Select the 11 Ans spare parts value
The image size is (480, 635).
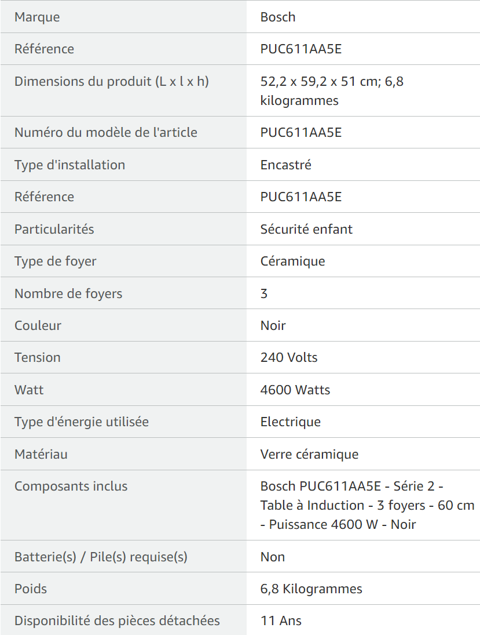(281, 621)
